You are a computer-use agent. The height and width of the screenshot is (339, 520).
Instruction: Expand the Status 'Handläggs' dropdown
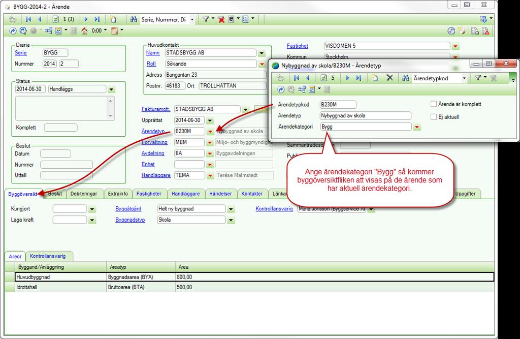click(111, 89)
